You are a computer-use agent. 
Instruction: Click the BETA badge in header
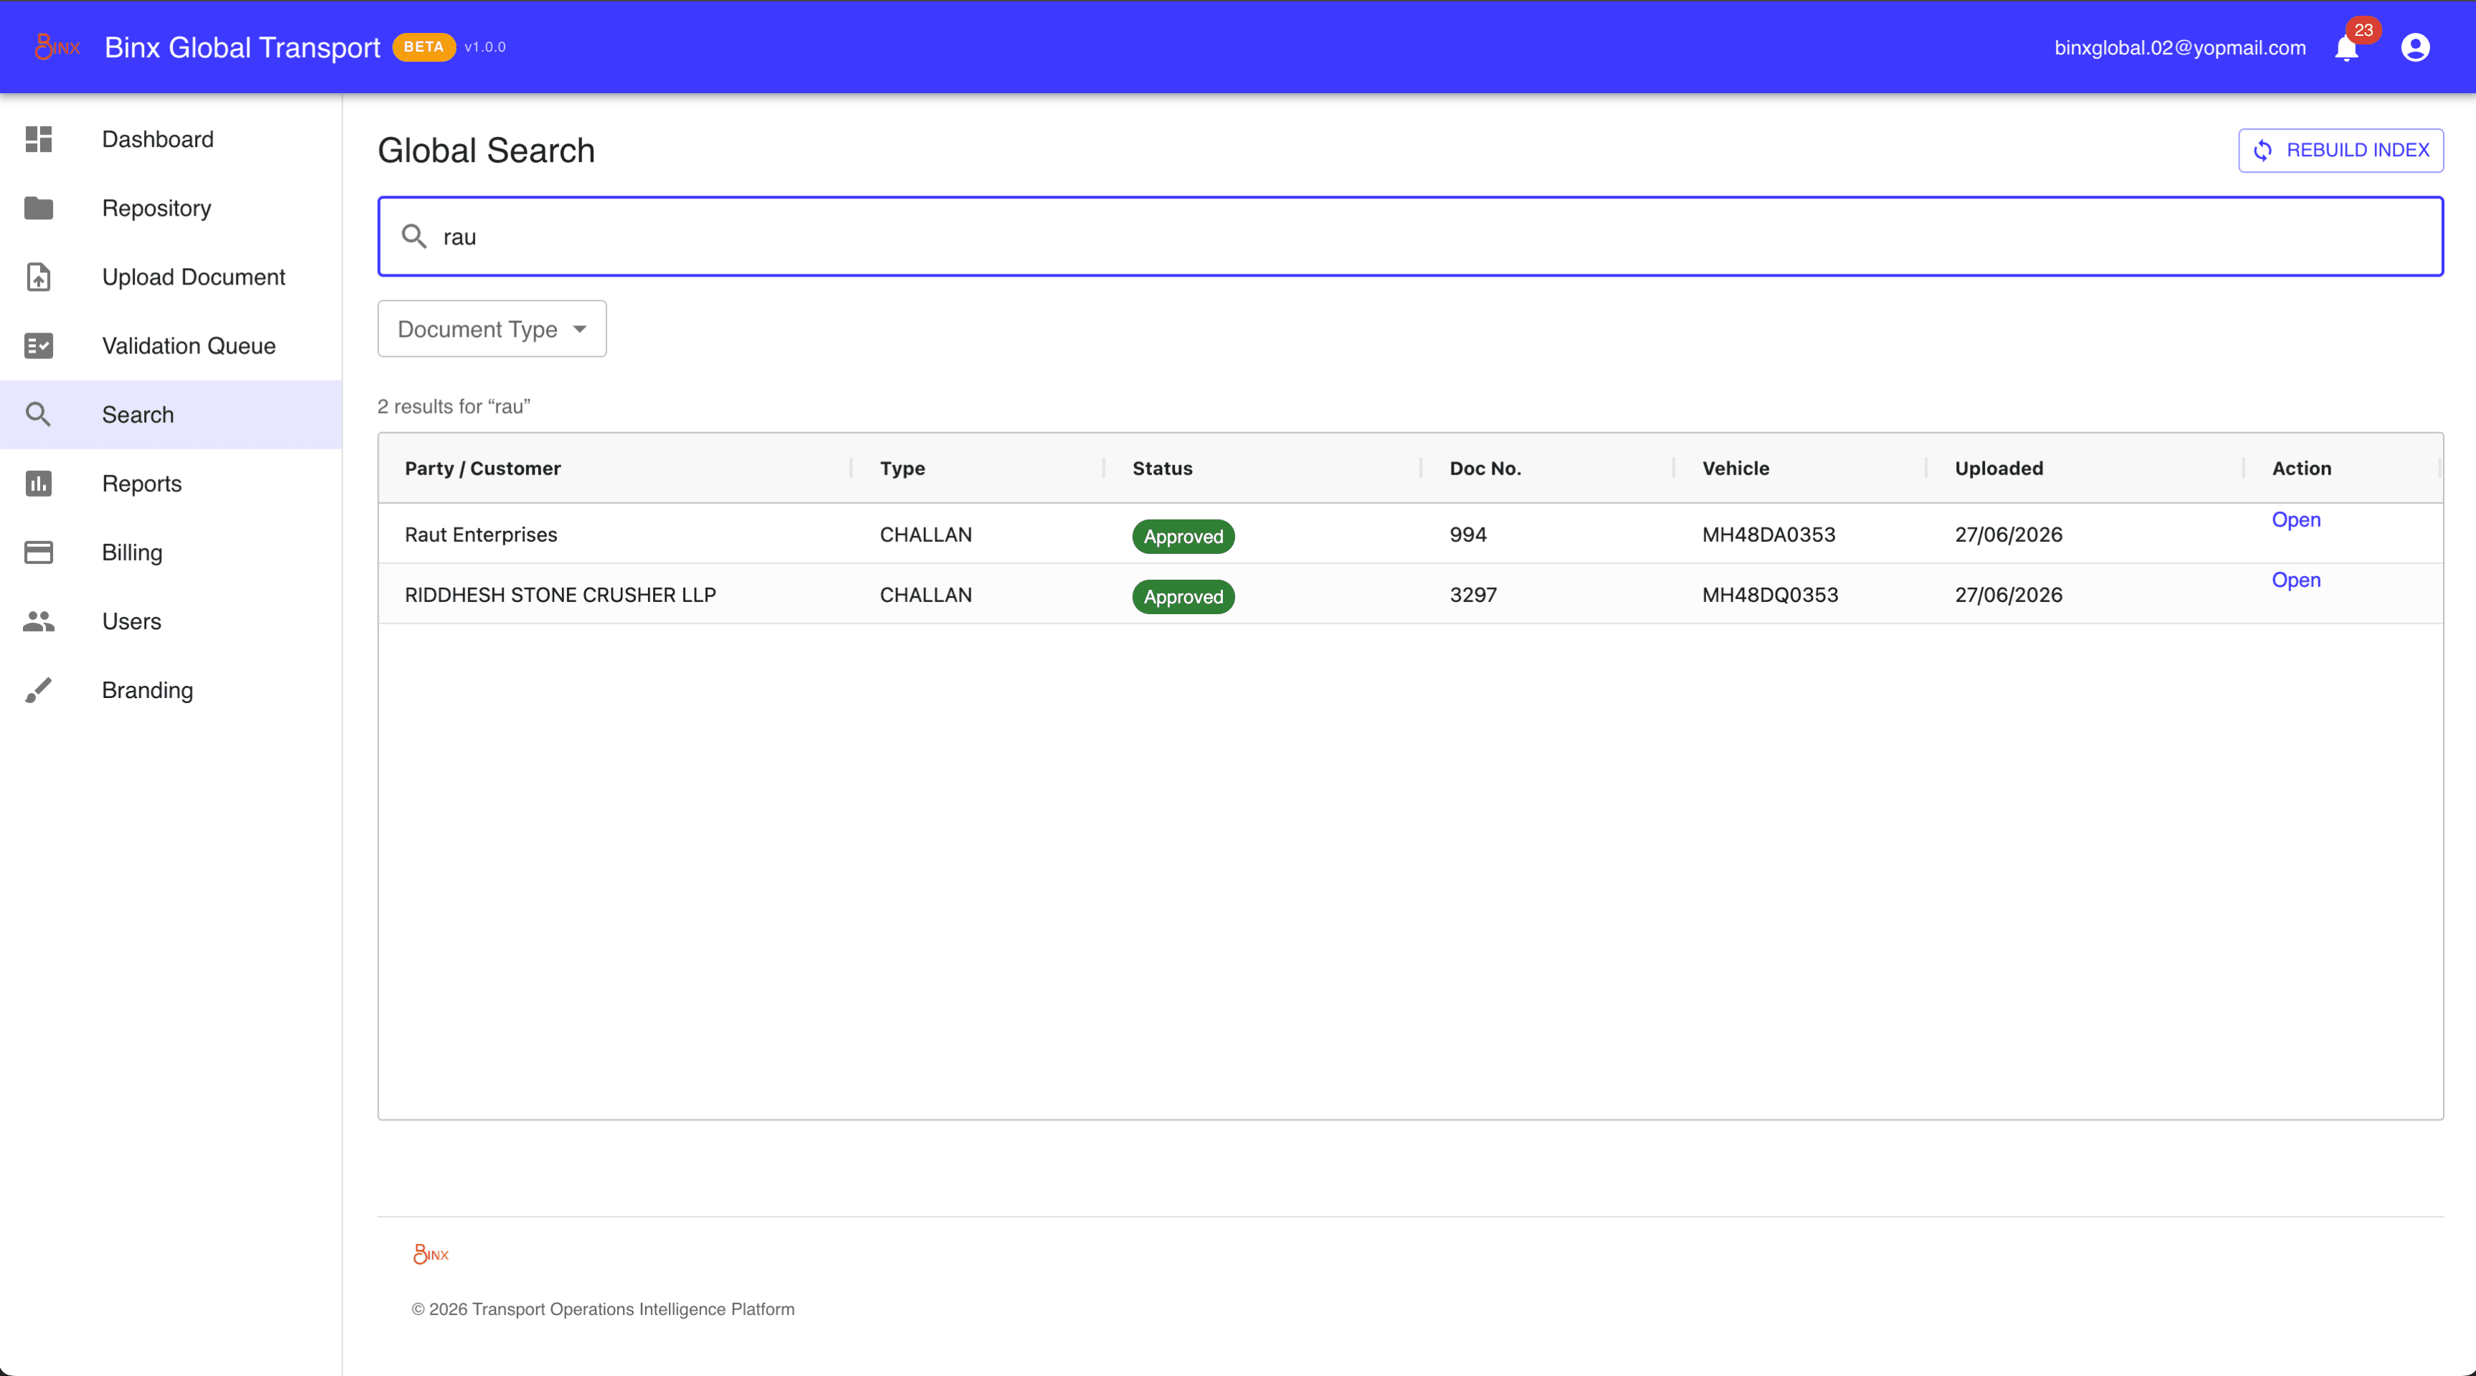(x=423, y=46)
